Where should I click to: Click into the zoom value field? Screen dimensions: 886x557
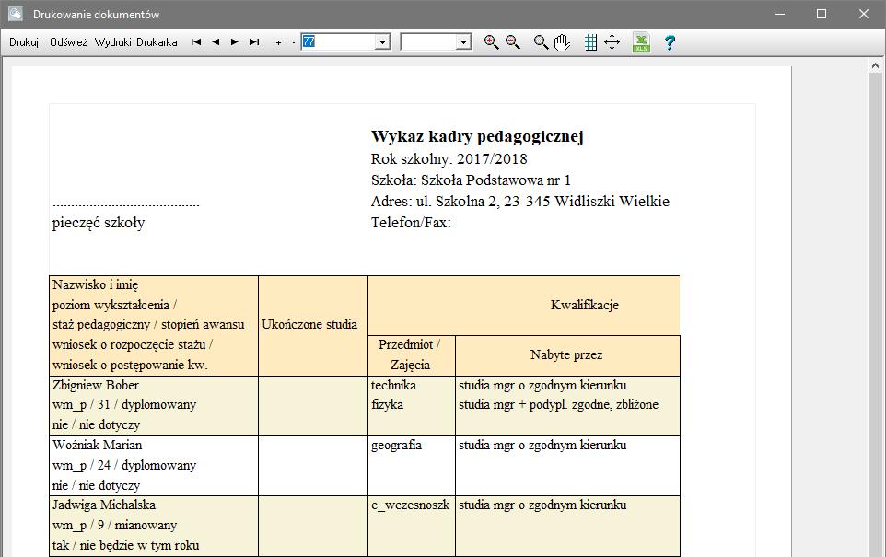coord(338,42)
